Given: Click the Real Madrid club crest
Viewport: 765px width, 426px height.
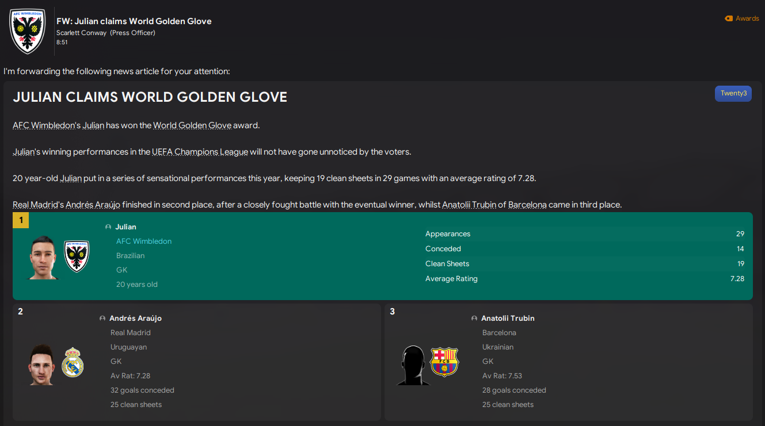Looking at the screenshot, I should (73, 362).
